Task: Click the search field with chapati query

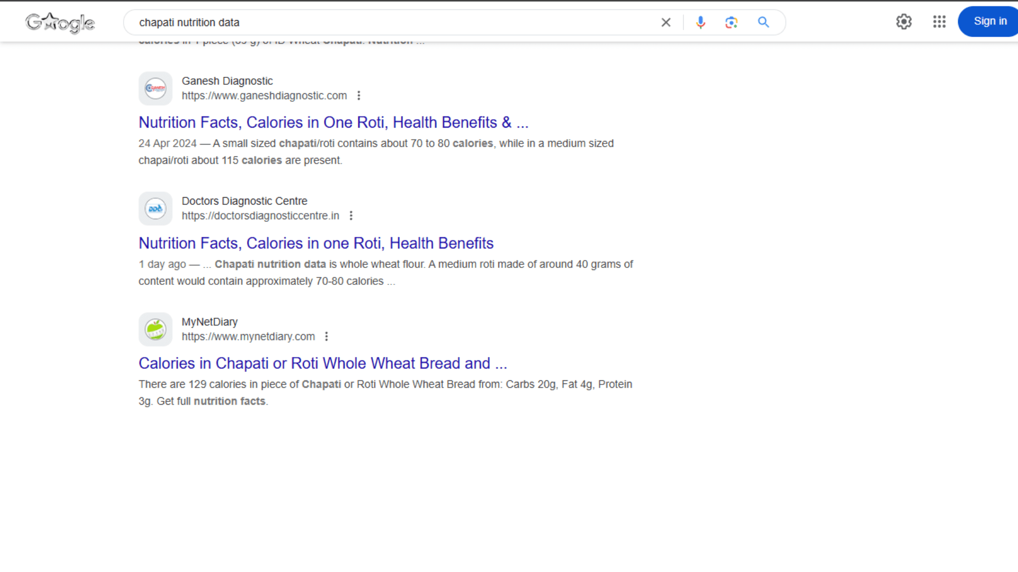Action: (392, 22)
